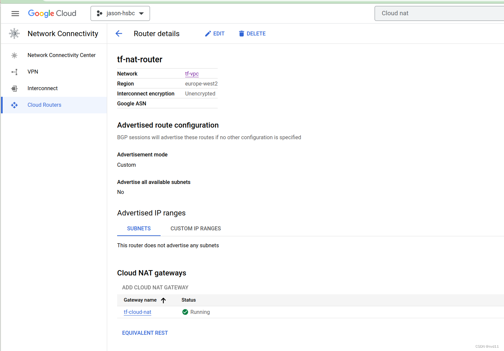Open the Cloud Routers menu item
The image size is (504, 351).
[x=44, y=105]
